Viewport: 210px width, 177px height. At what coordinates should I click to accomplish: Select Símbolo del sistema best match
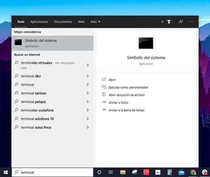point(52,43)
